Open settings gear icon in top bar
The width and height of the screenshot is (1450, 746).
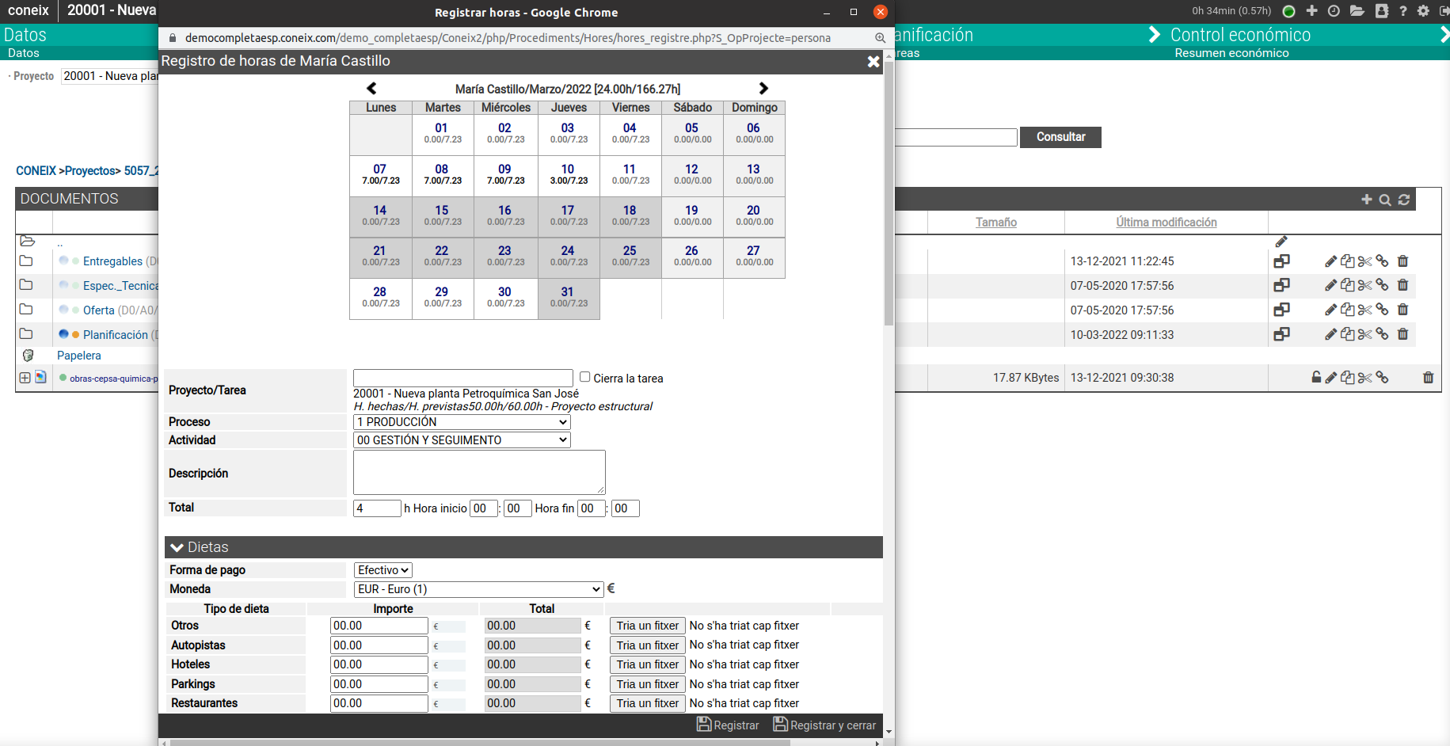[x=1424, y=11]
